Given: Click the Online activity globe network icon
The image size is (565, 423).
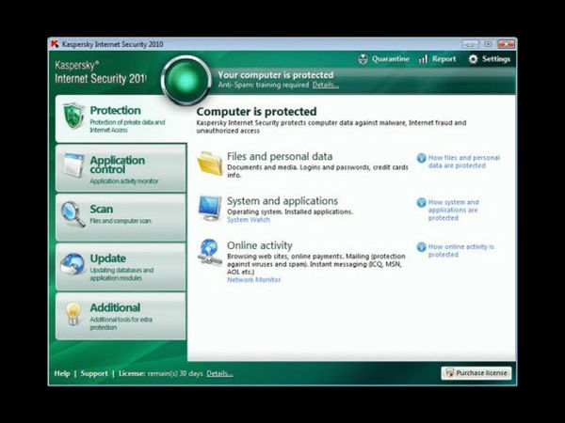Looking at the screenshot, I should coord(210,253).
